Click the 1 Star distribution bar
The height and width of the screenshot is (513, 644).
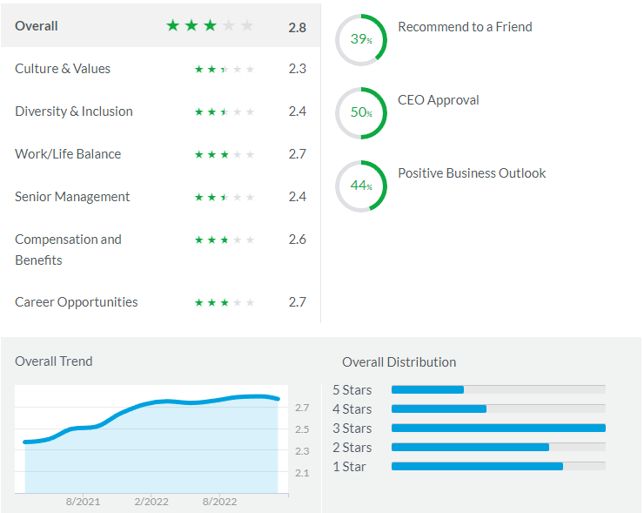498,466
